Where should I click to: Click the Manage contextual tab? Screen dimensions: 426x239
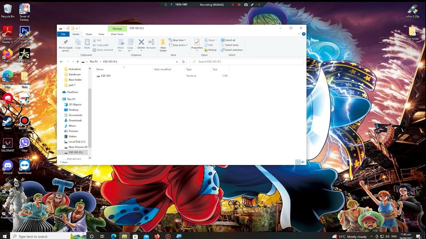click(117, 29)
